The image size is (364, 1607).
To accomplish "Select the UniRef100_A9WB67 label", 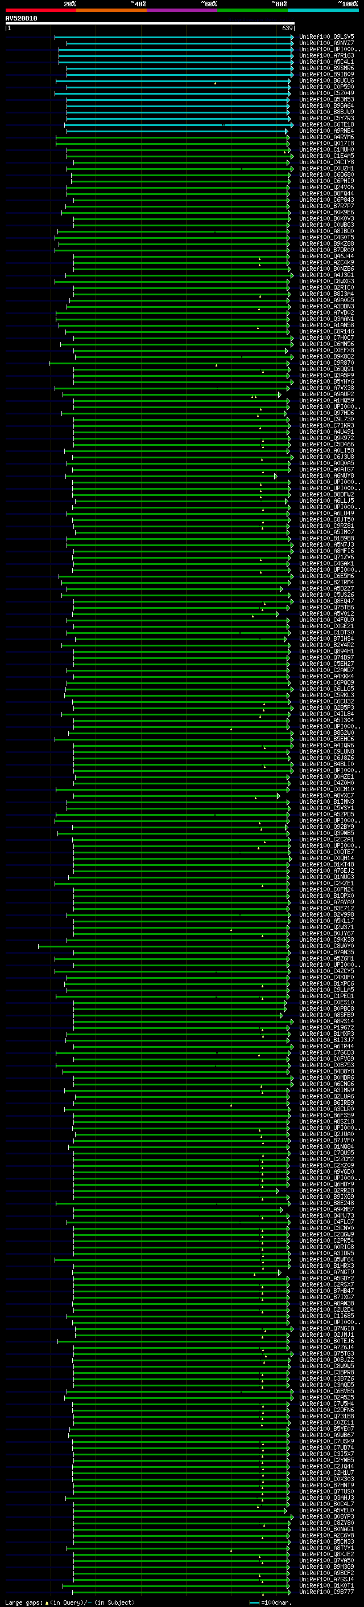I will point(326,1435).
